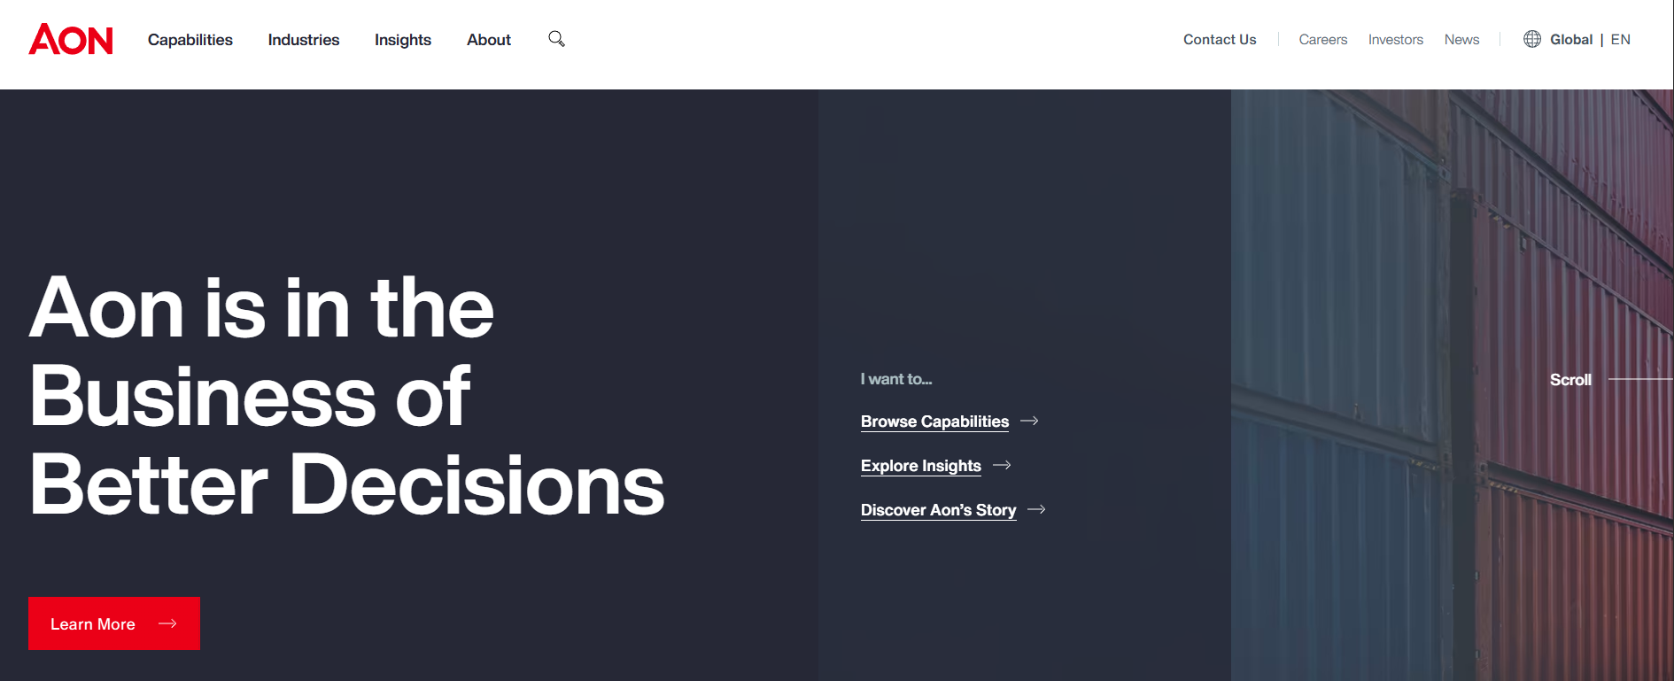The width and height of the screenshot is (1674, 681).
Task: Open the search magnifier icon
Action: pos(556,39)
